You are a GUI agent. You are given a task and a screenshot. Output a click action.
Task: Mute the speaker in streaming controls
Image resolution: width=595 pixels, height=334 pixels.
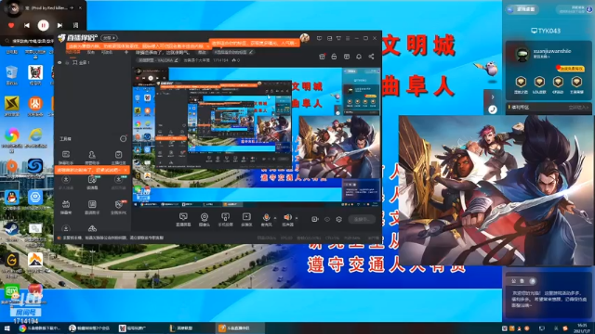pyautogui.click(x=287, y=217)
